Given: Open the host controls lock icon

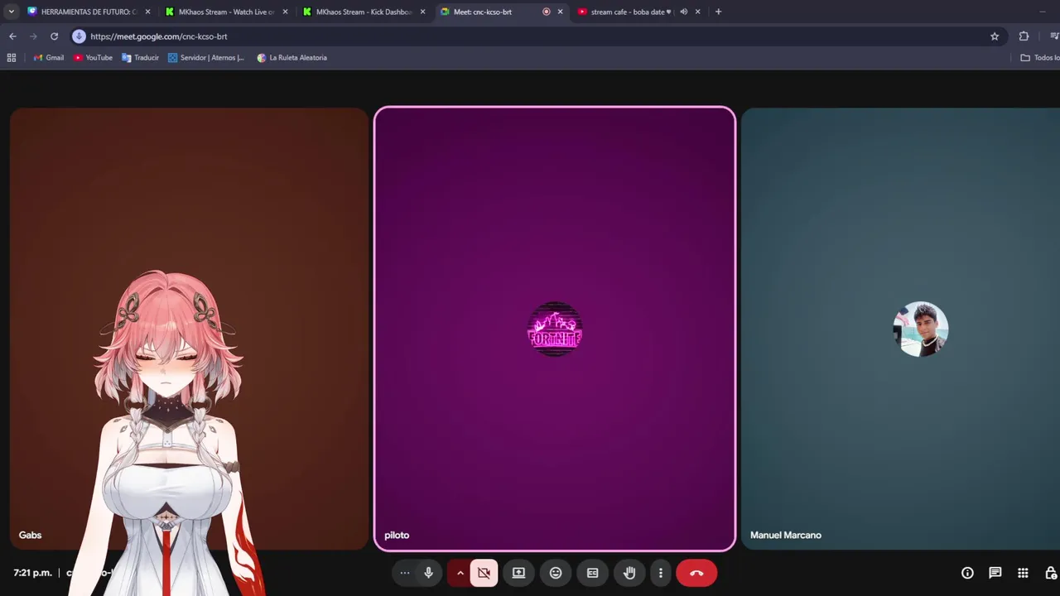Looking at the screenshot, I should [x=1051, y=573].
